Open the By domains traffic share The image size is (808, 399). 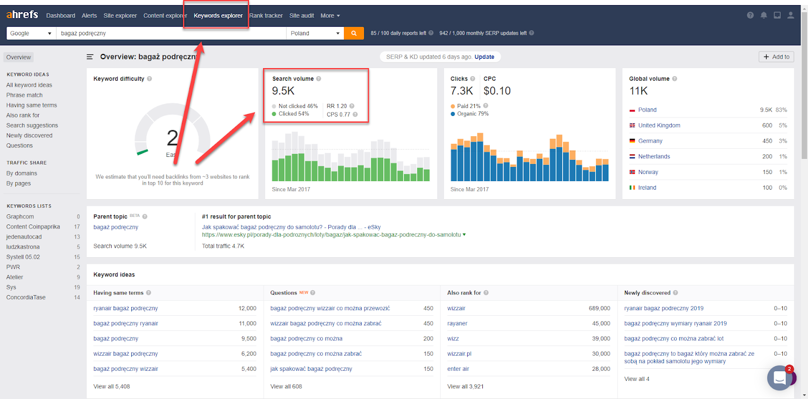[x=22, y=174]
